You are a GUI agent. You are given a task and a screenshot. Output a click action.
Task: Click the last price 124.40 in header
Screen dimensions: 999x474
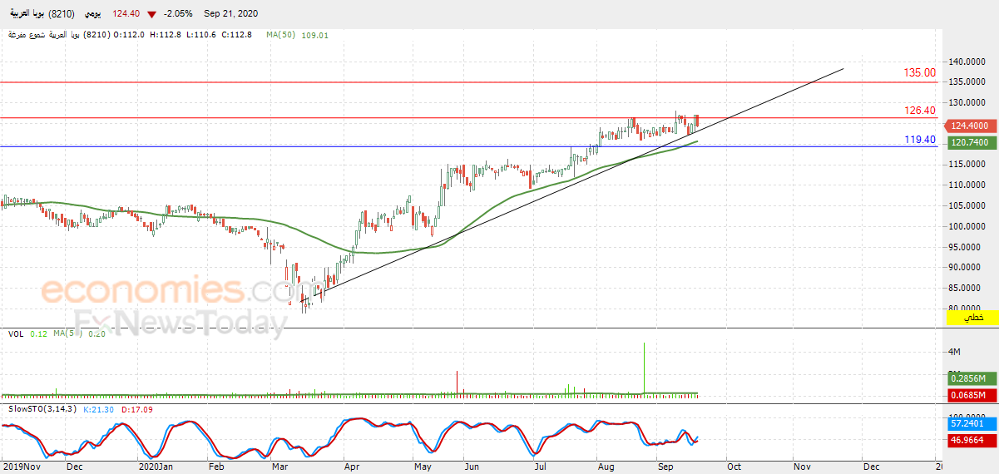(125, 14)
